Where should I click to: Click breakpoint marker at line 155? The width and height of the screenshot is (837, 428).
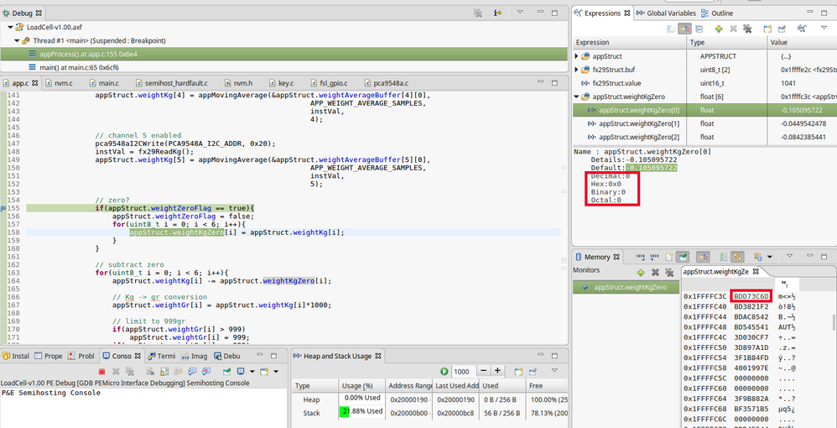coord(3,208)
